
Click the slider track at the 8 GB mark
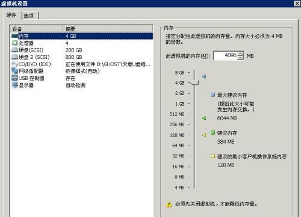click(194, 72)
